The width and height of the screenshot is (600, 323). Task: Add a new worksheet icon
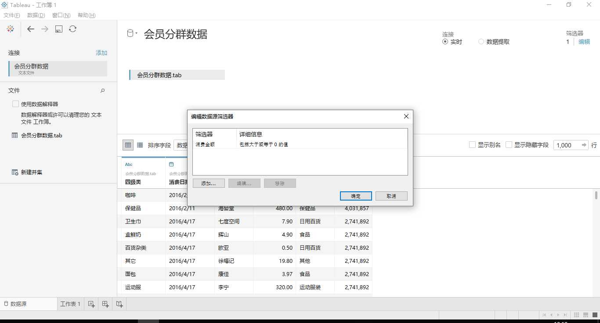(x=91, y=304)
